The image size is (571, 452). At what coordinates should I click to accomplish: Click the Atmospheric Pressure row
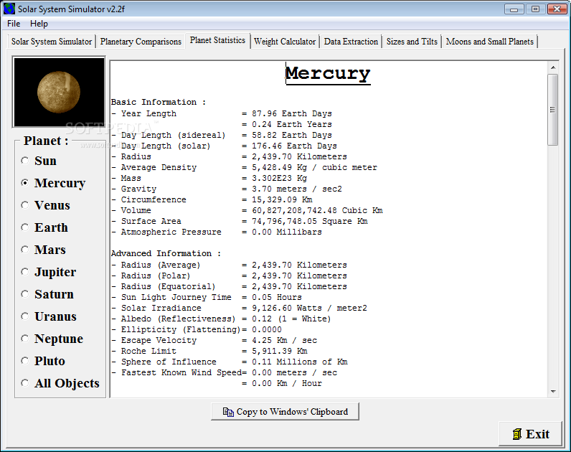click(x=217, y=232)
